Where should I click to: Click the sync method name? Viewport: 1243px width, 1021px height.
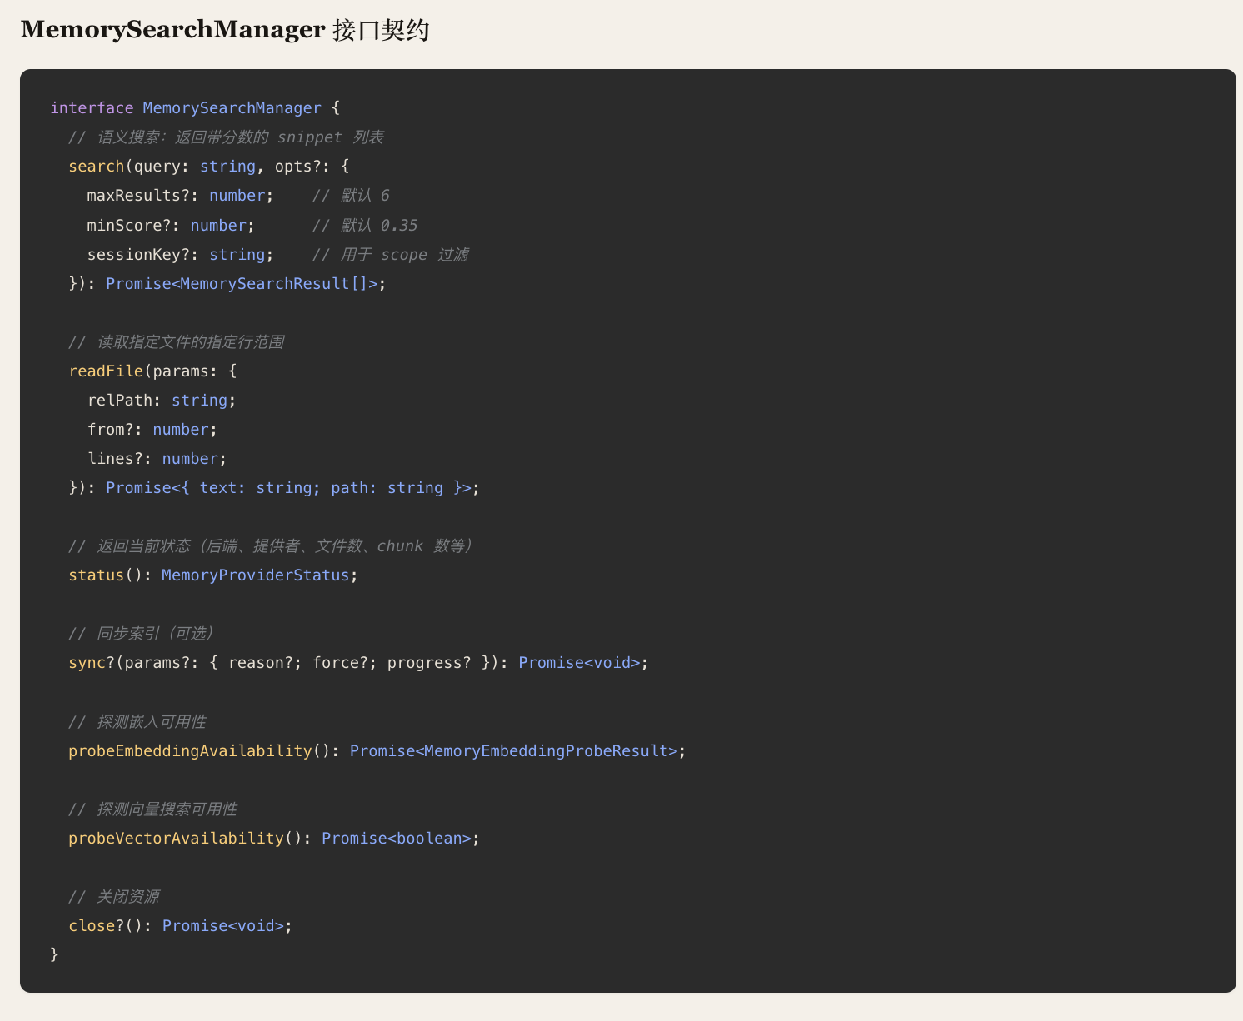pyautogui.click(x=87, y=663)
